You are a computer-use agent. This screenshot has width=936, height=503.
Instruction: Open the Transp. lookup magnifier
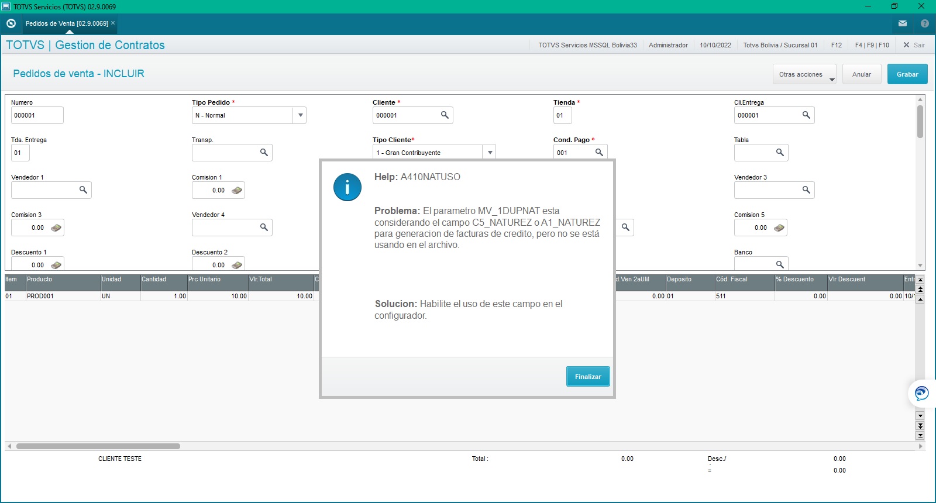(x=264, y=152)
